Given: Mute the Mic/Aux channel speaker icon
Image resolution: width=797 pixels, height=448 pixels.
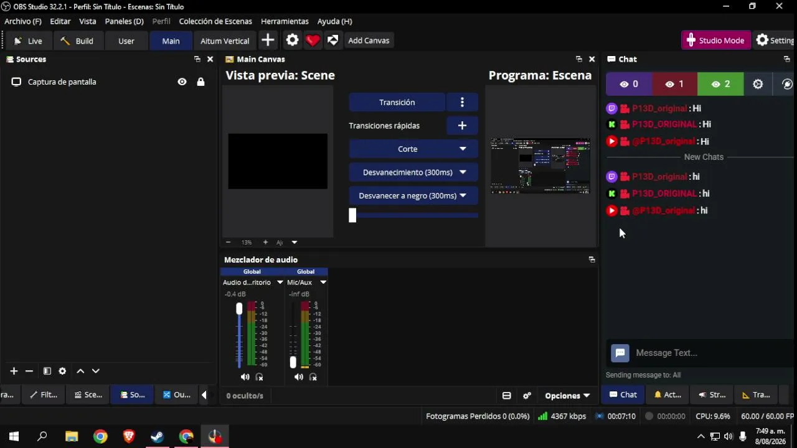Looking at the screenshot, I should (x=299, y=377).
